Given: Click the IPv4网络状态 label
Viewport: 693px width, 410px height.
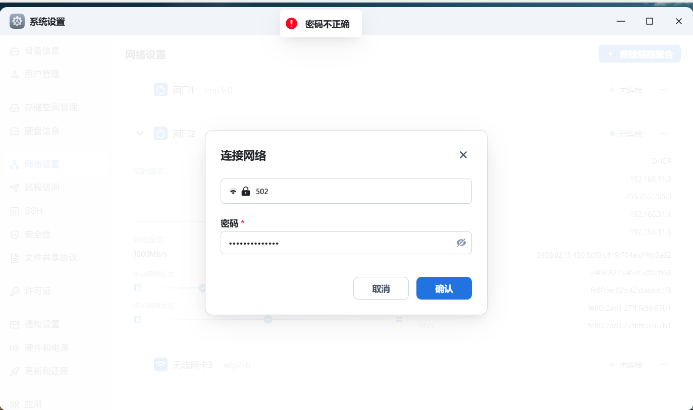Looking at the screenshot, I should (x=154, y=275).
